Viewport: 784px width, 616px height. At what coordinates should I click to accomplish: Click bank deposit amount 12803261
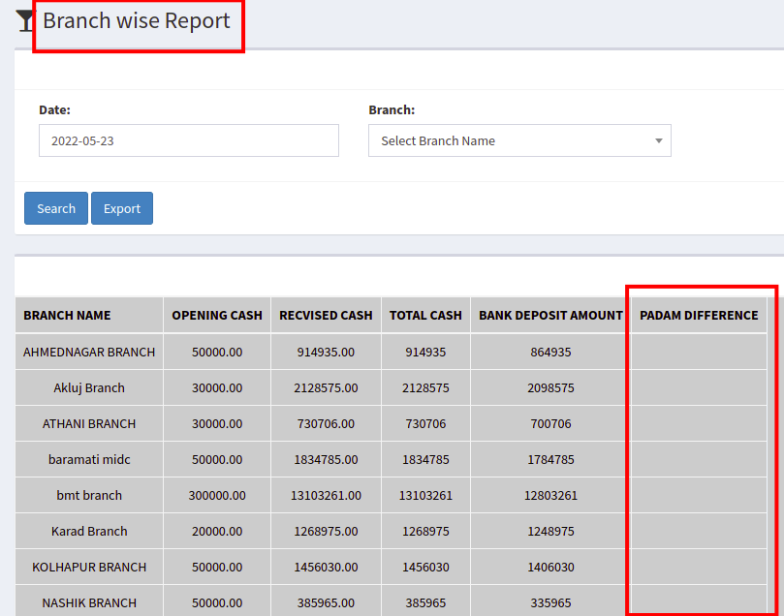coord(550,495)
